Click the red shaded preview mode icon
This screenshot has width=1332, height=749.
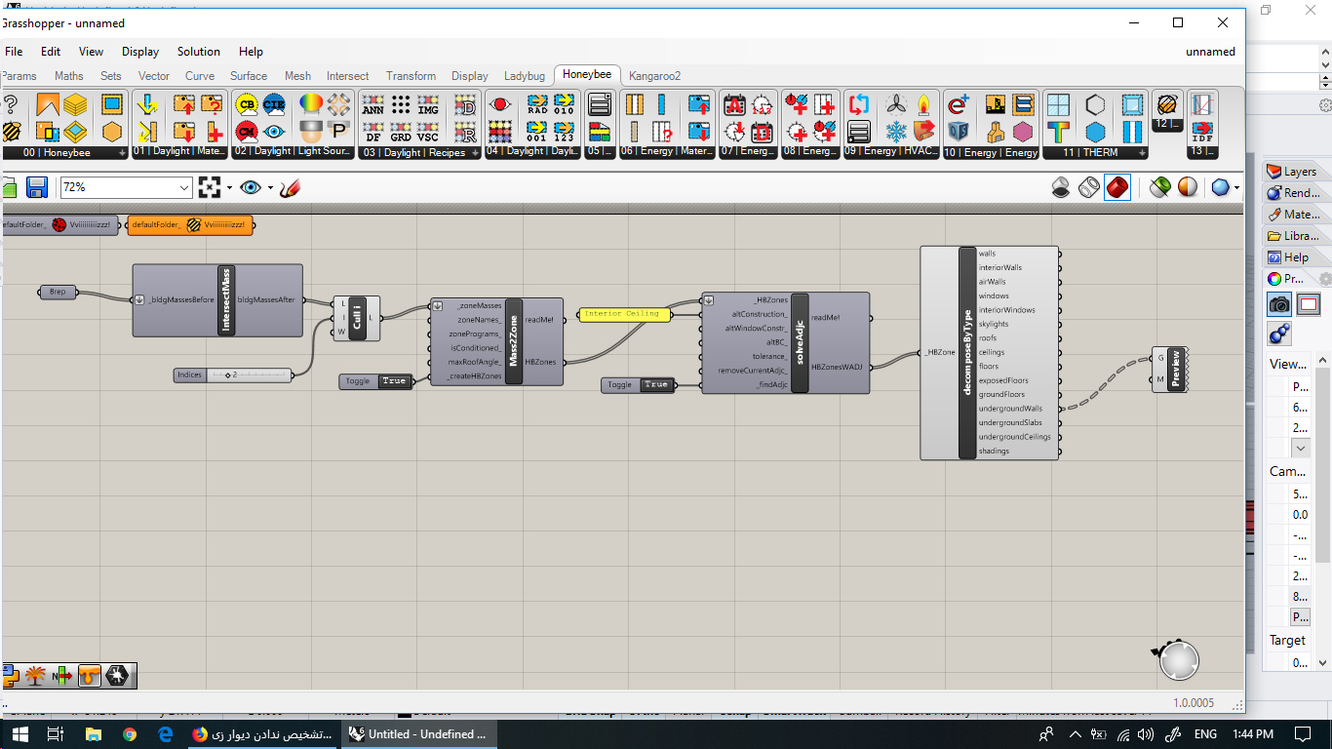[1117, 187]
